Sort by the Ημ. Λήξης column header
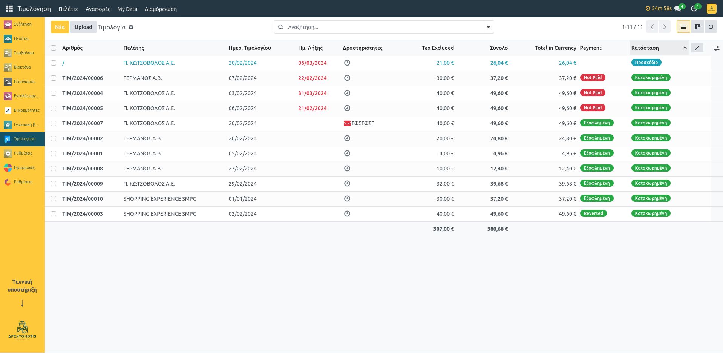The width and height of the screenshot is (723, 353). 310,48
